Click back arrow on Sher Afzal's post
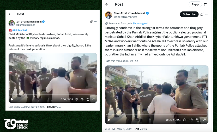The image size is (217, 132). pyautogui.click(x=107, y=4)
